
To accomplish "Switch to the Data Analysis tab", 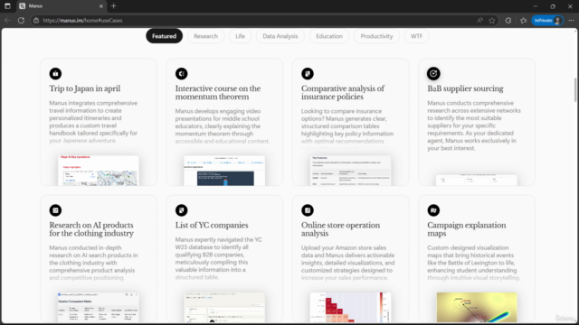I will pyautogui.click(x=280, y=36).
